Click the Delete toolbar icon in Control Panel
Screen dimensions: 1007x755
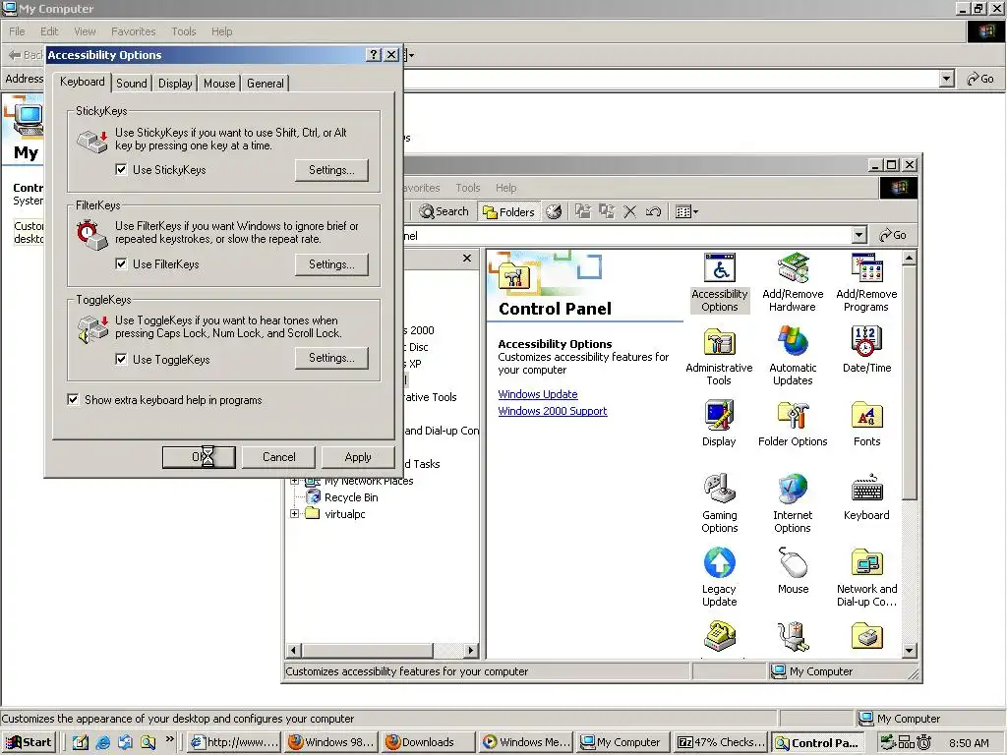(x=630, y=211)
